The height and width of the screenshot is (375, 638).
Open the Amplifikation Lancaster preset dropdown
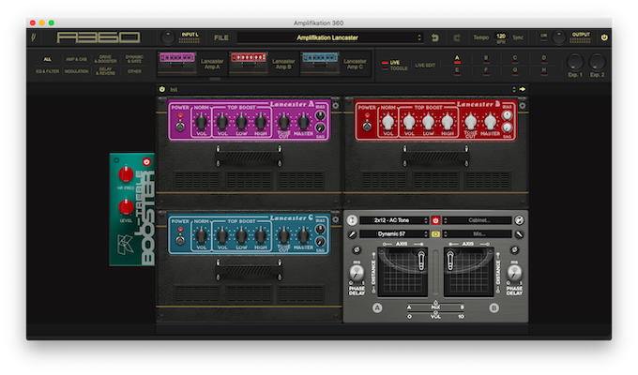tap(330, 37)
